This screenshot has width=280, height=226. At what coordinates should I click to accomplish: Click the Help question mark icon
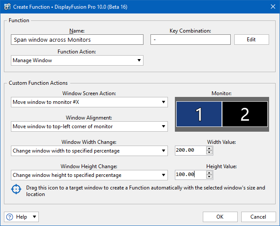[10, 217]
